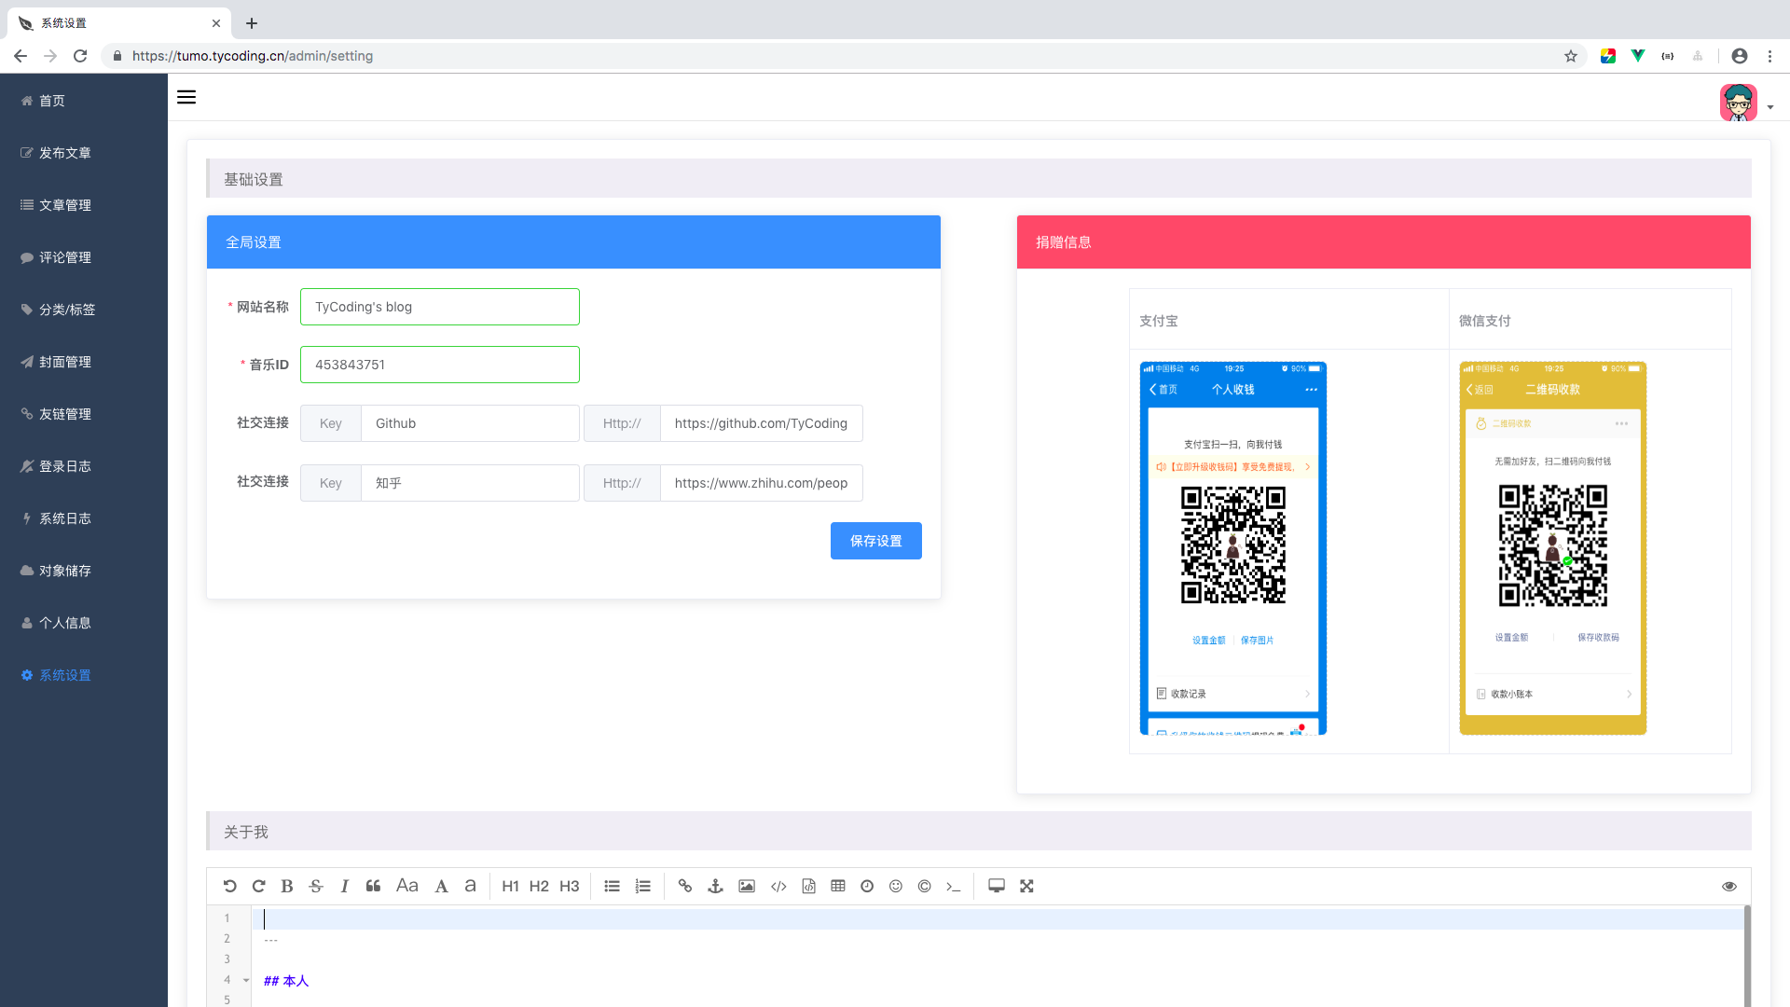Toggle the preview eye icon

point(1728,886)
